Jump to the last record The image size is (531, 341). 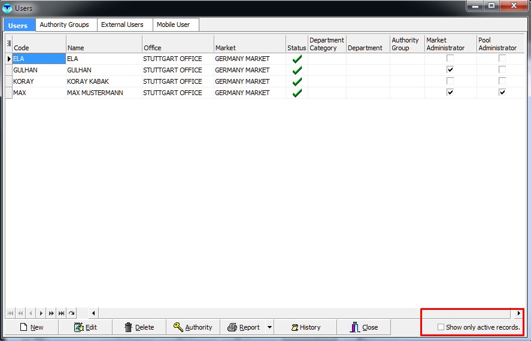tap(61, 313)
